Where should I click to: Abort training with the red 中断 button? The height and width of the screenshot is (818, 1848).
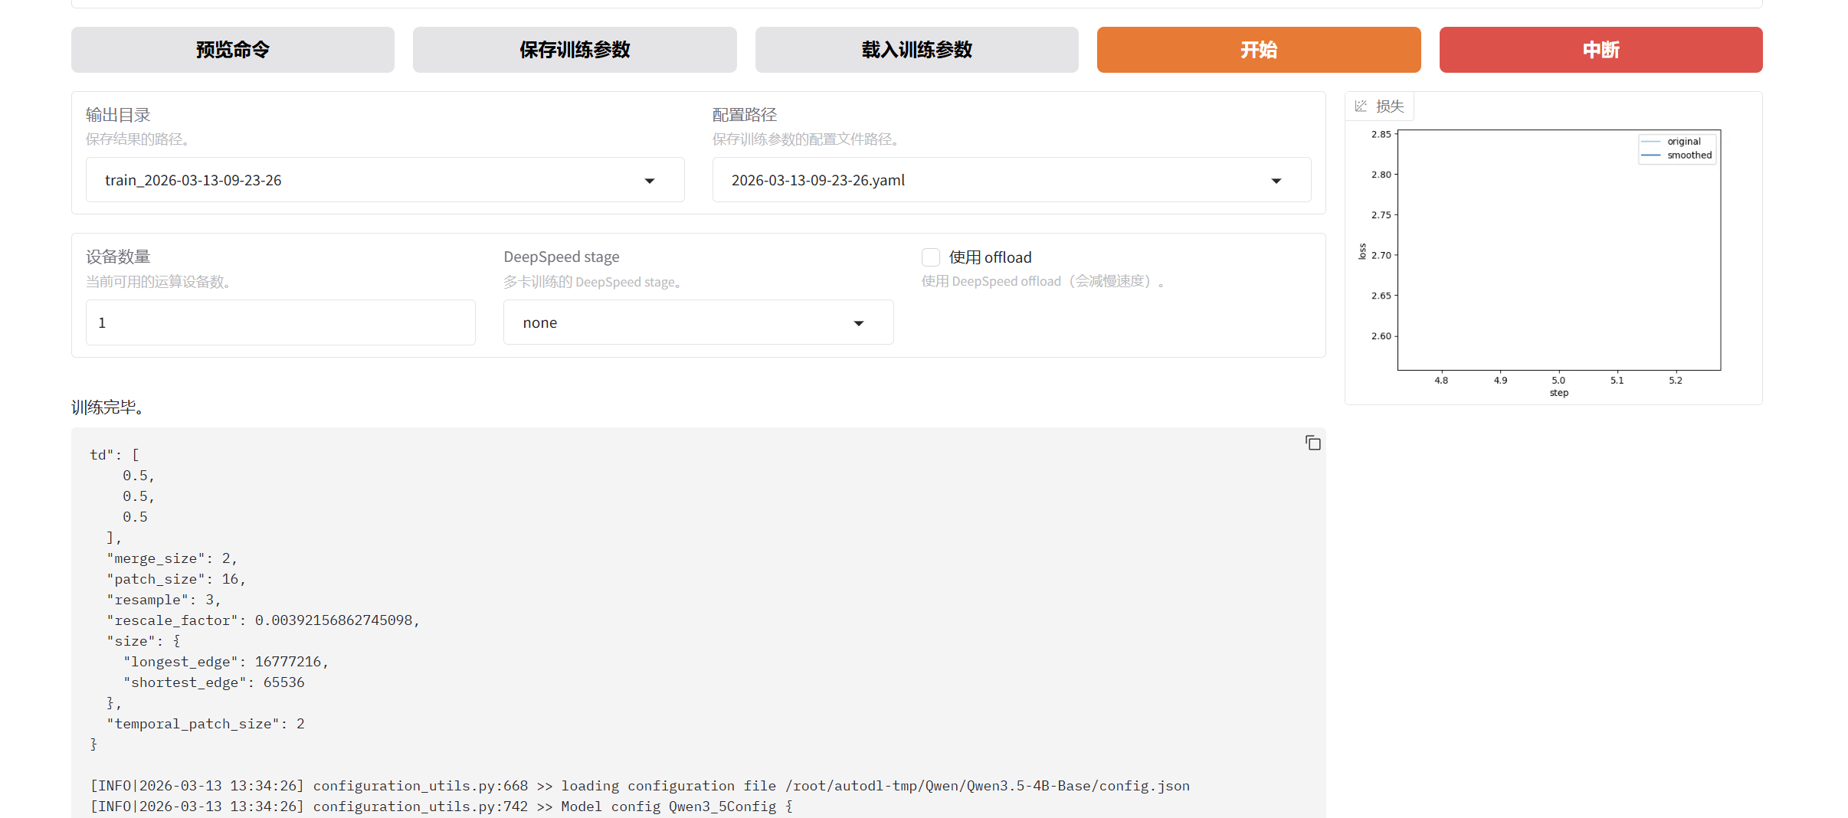(1601, 50)
